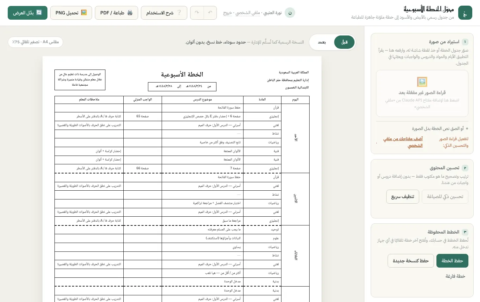The width and height of the screenshot is (480, 302).
Task: Click the "توحيد" subject cell
Action: coord(262,230)
